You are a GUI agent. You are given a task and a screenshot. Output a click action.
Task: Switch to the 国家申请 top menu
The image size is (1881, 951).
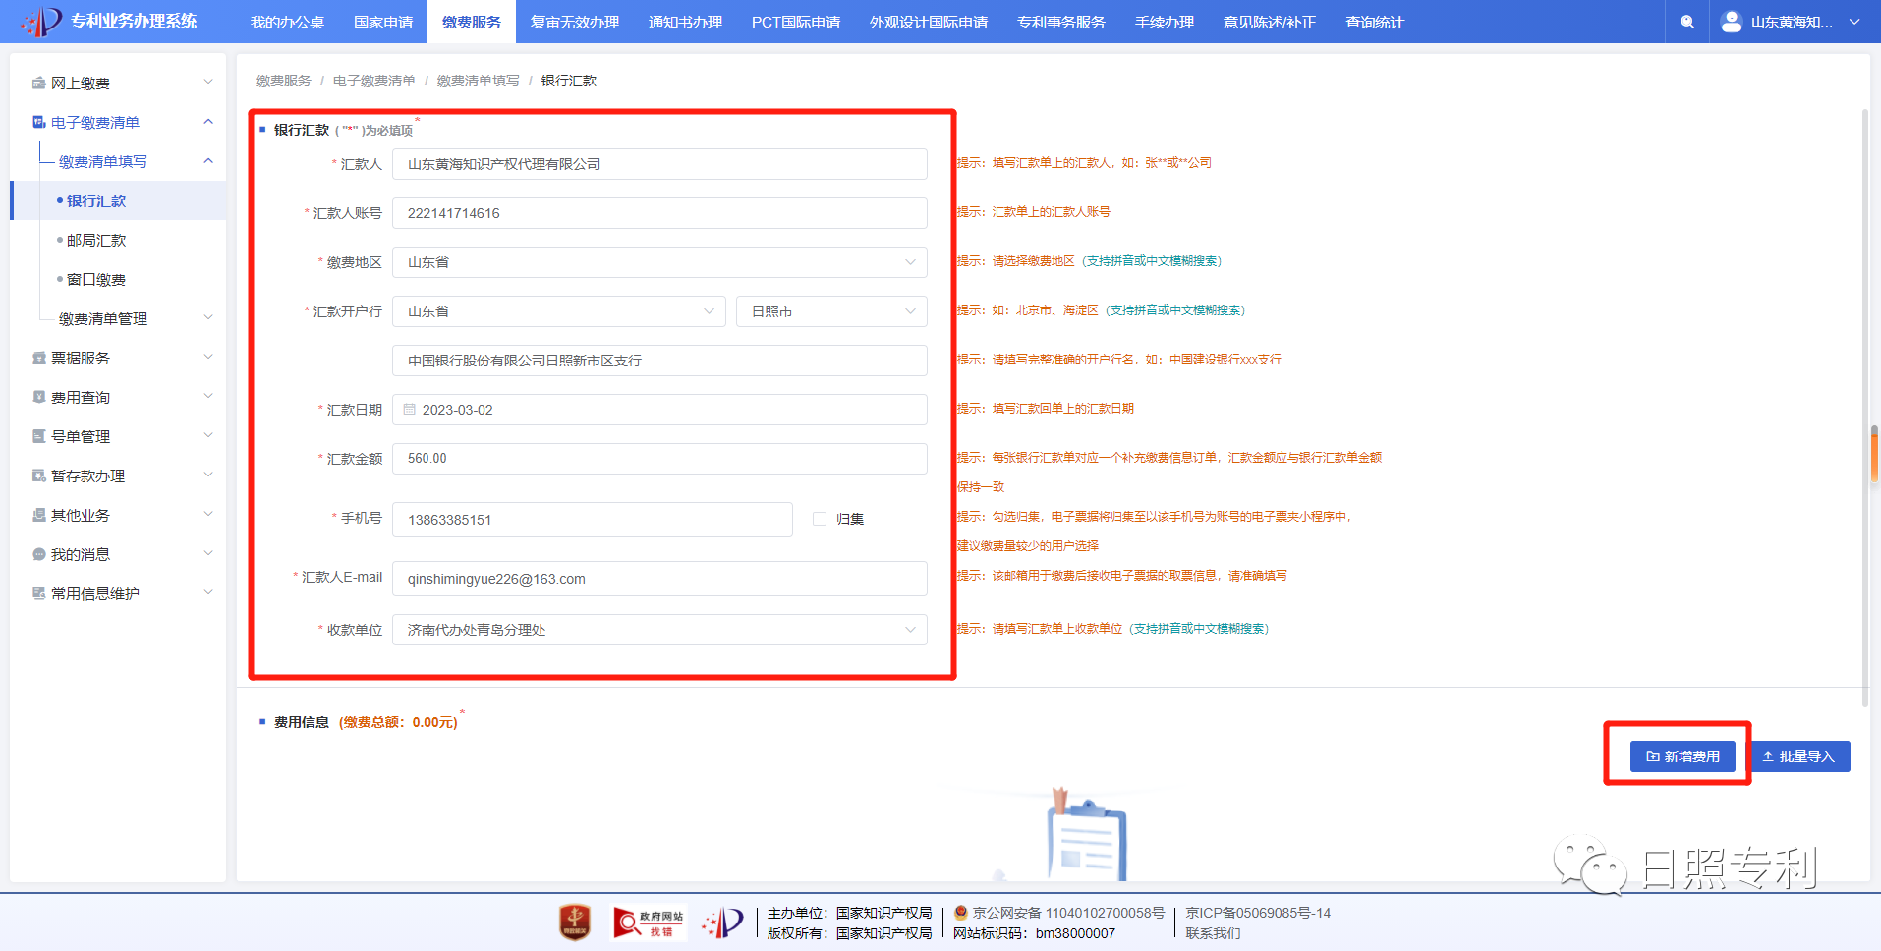tap(383, 22)
